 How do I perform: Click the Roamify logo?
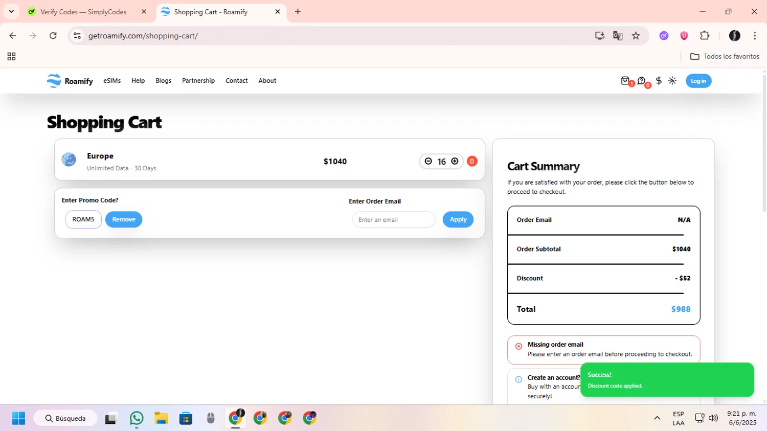pos(70,81)
